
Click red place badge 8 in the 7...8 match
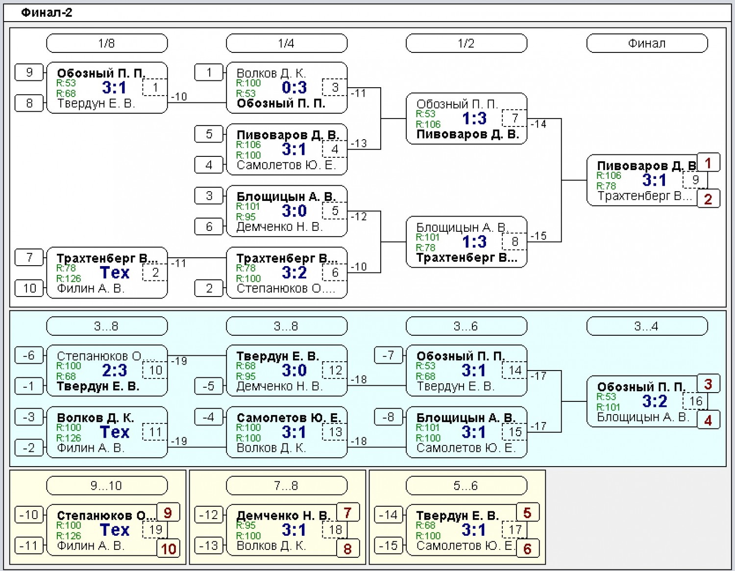(348, 549)
